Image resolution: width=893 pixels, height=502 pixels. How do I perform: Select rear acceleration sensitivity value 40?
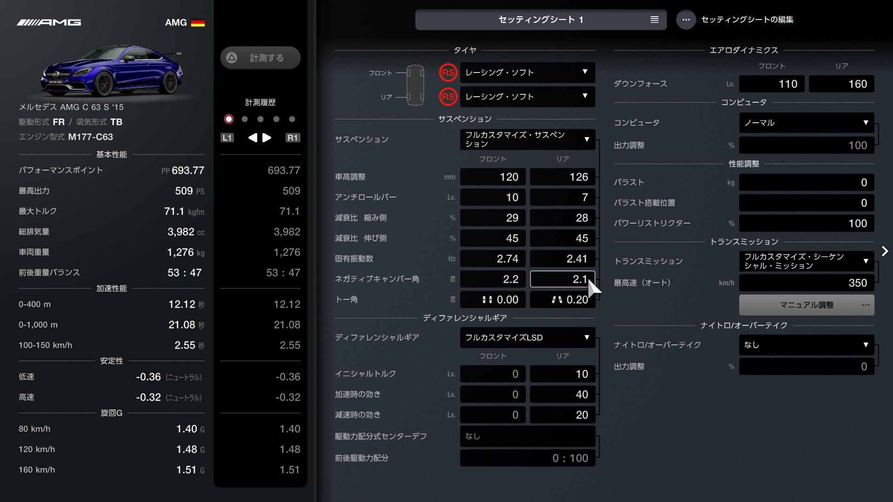tap(563, 395)
